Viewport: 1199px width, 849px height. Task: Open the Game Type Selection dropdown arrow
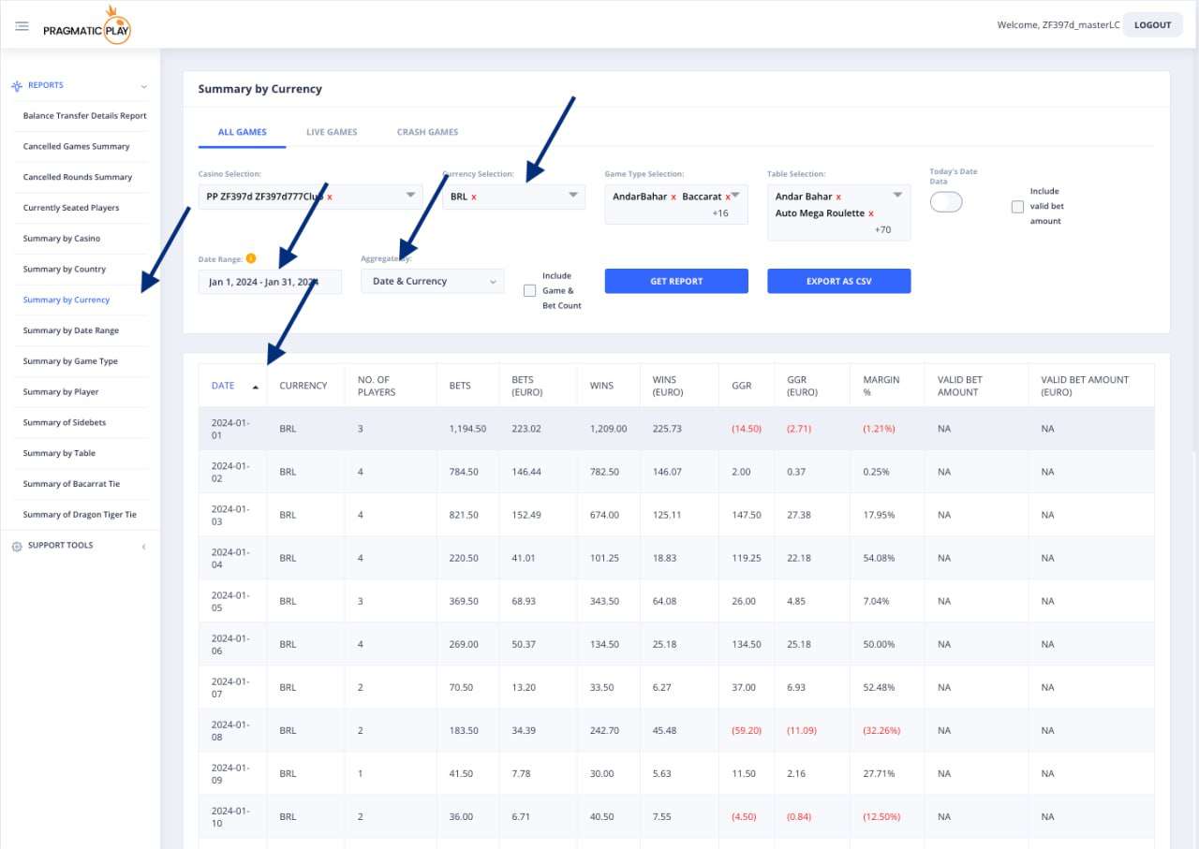click(736, 196)
